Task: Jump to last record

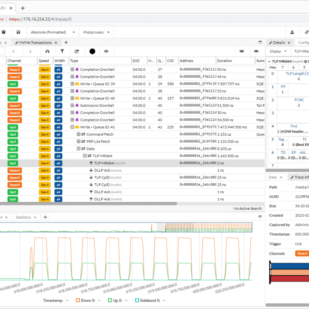Action: (256, 51)
